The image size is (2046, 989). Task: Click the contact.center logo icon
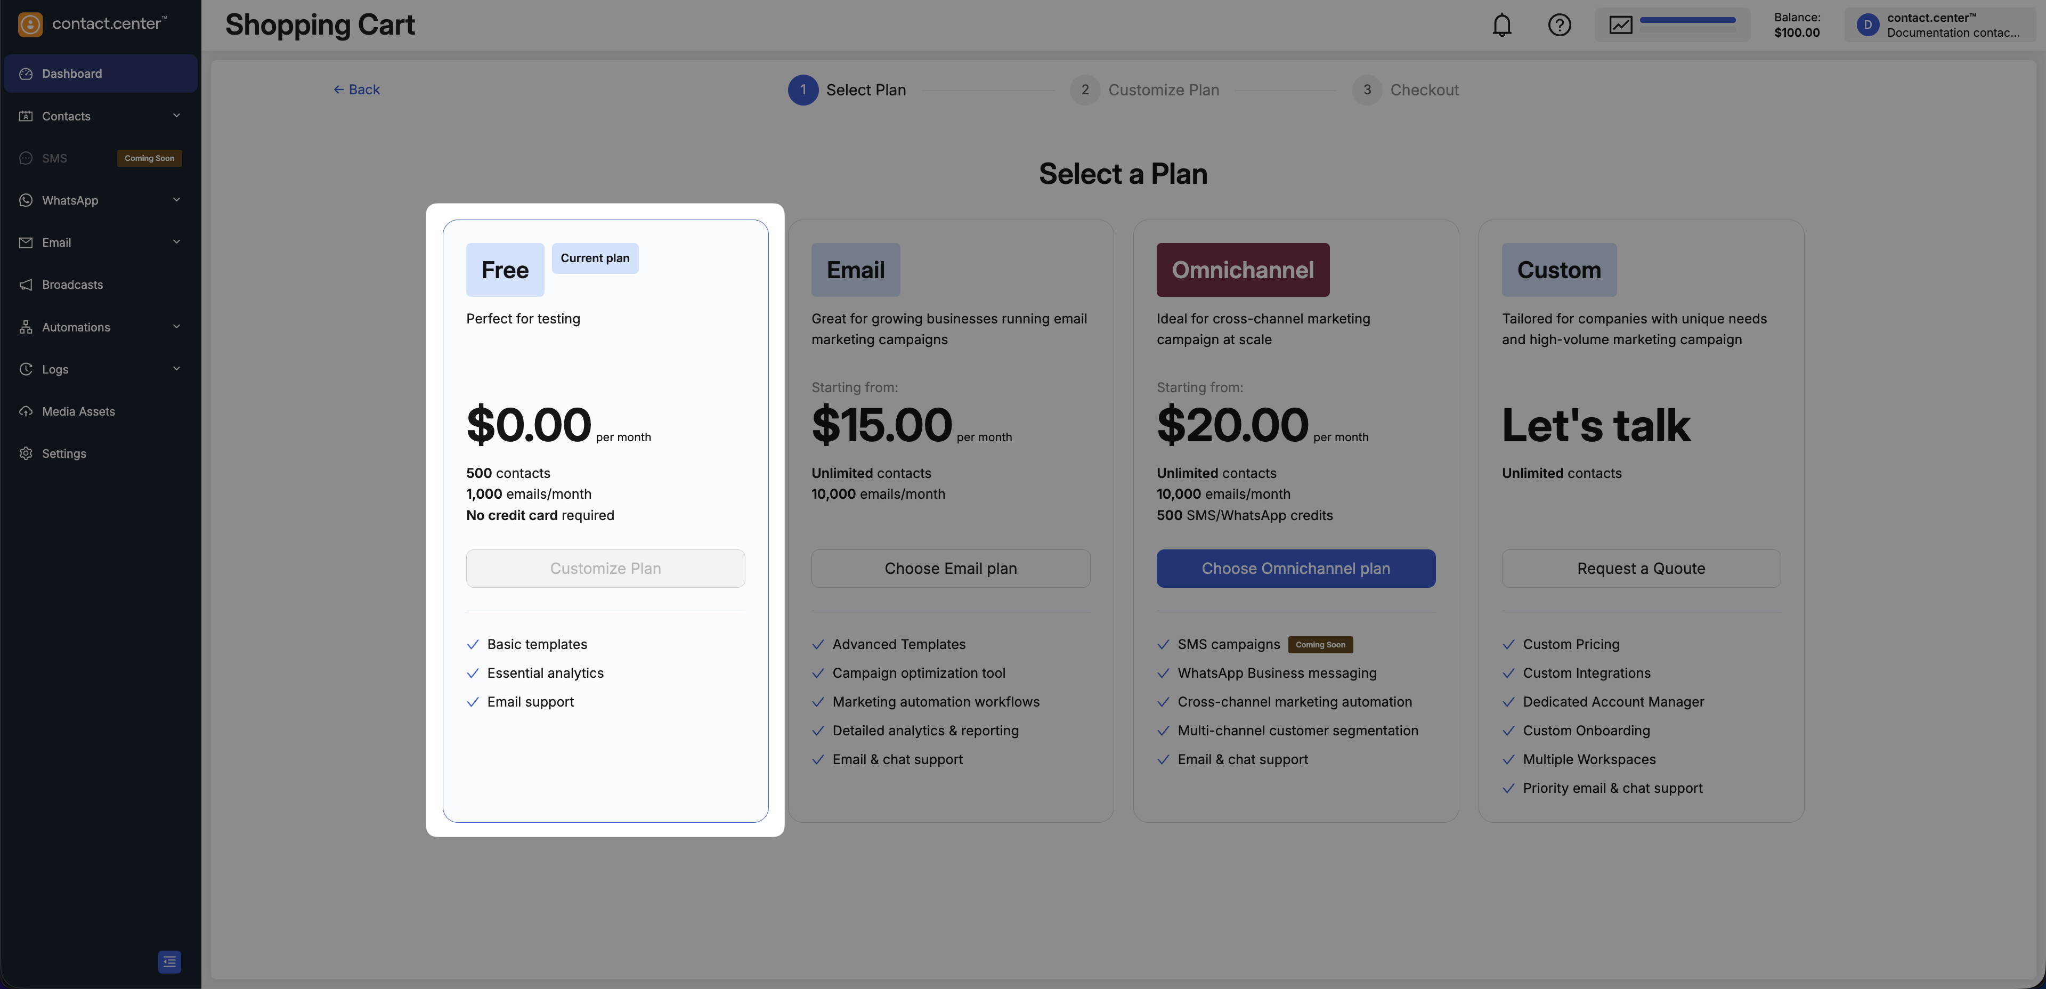30,25
